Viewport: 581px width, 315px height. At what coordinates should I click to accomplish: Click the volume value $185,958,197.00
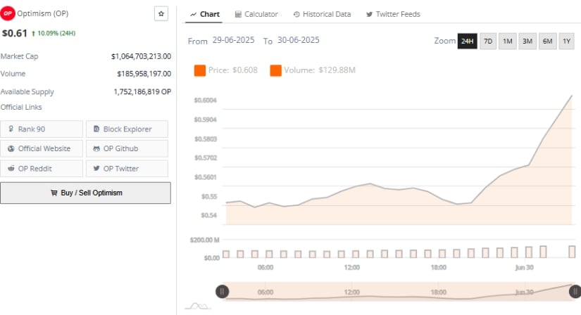(144, 74)
